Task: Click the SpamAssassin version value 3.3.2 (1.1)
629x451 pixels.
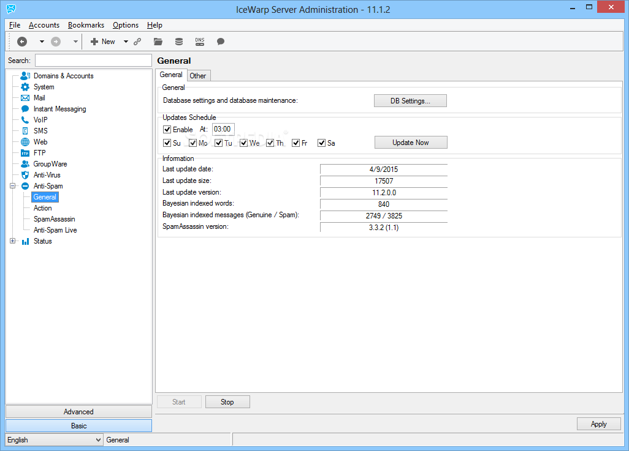Action: pos(384,228)
